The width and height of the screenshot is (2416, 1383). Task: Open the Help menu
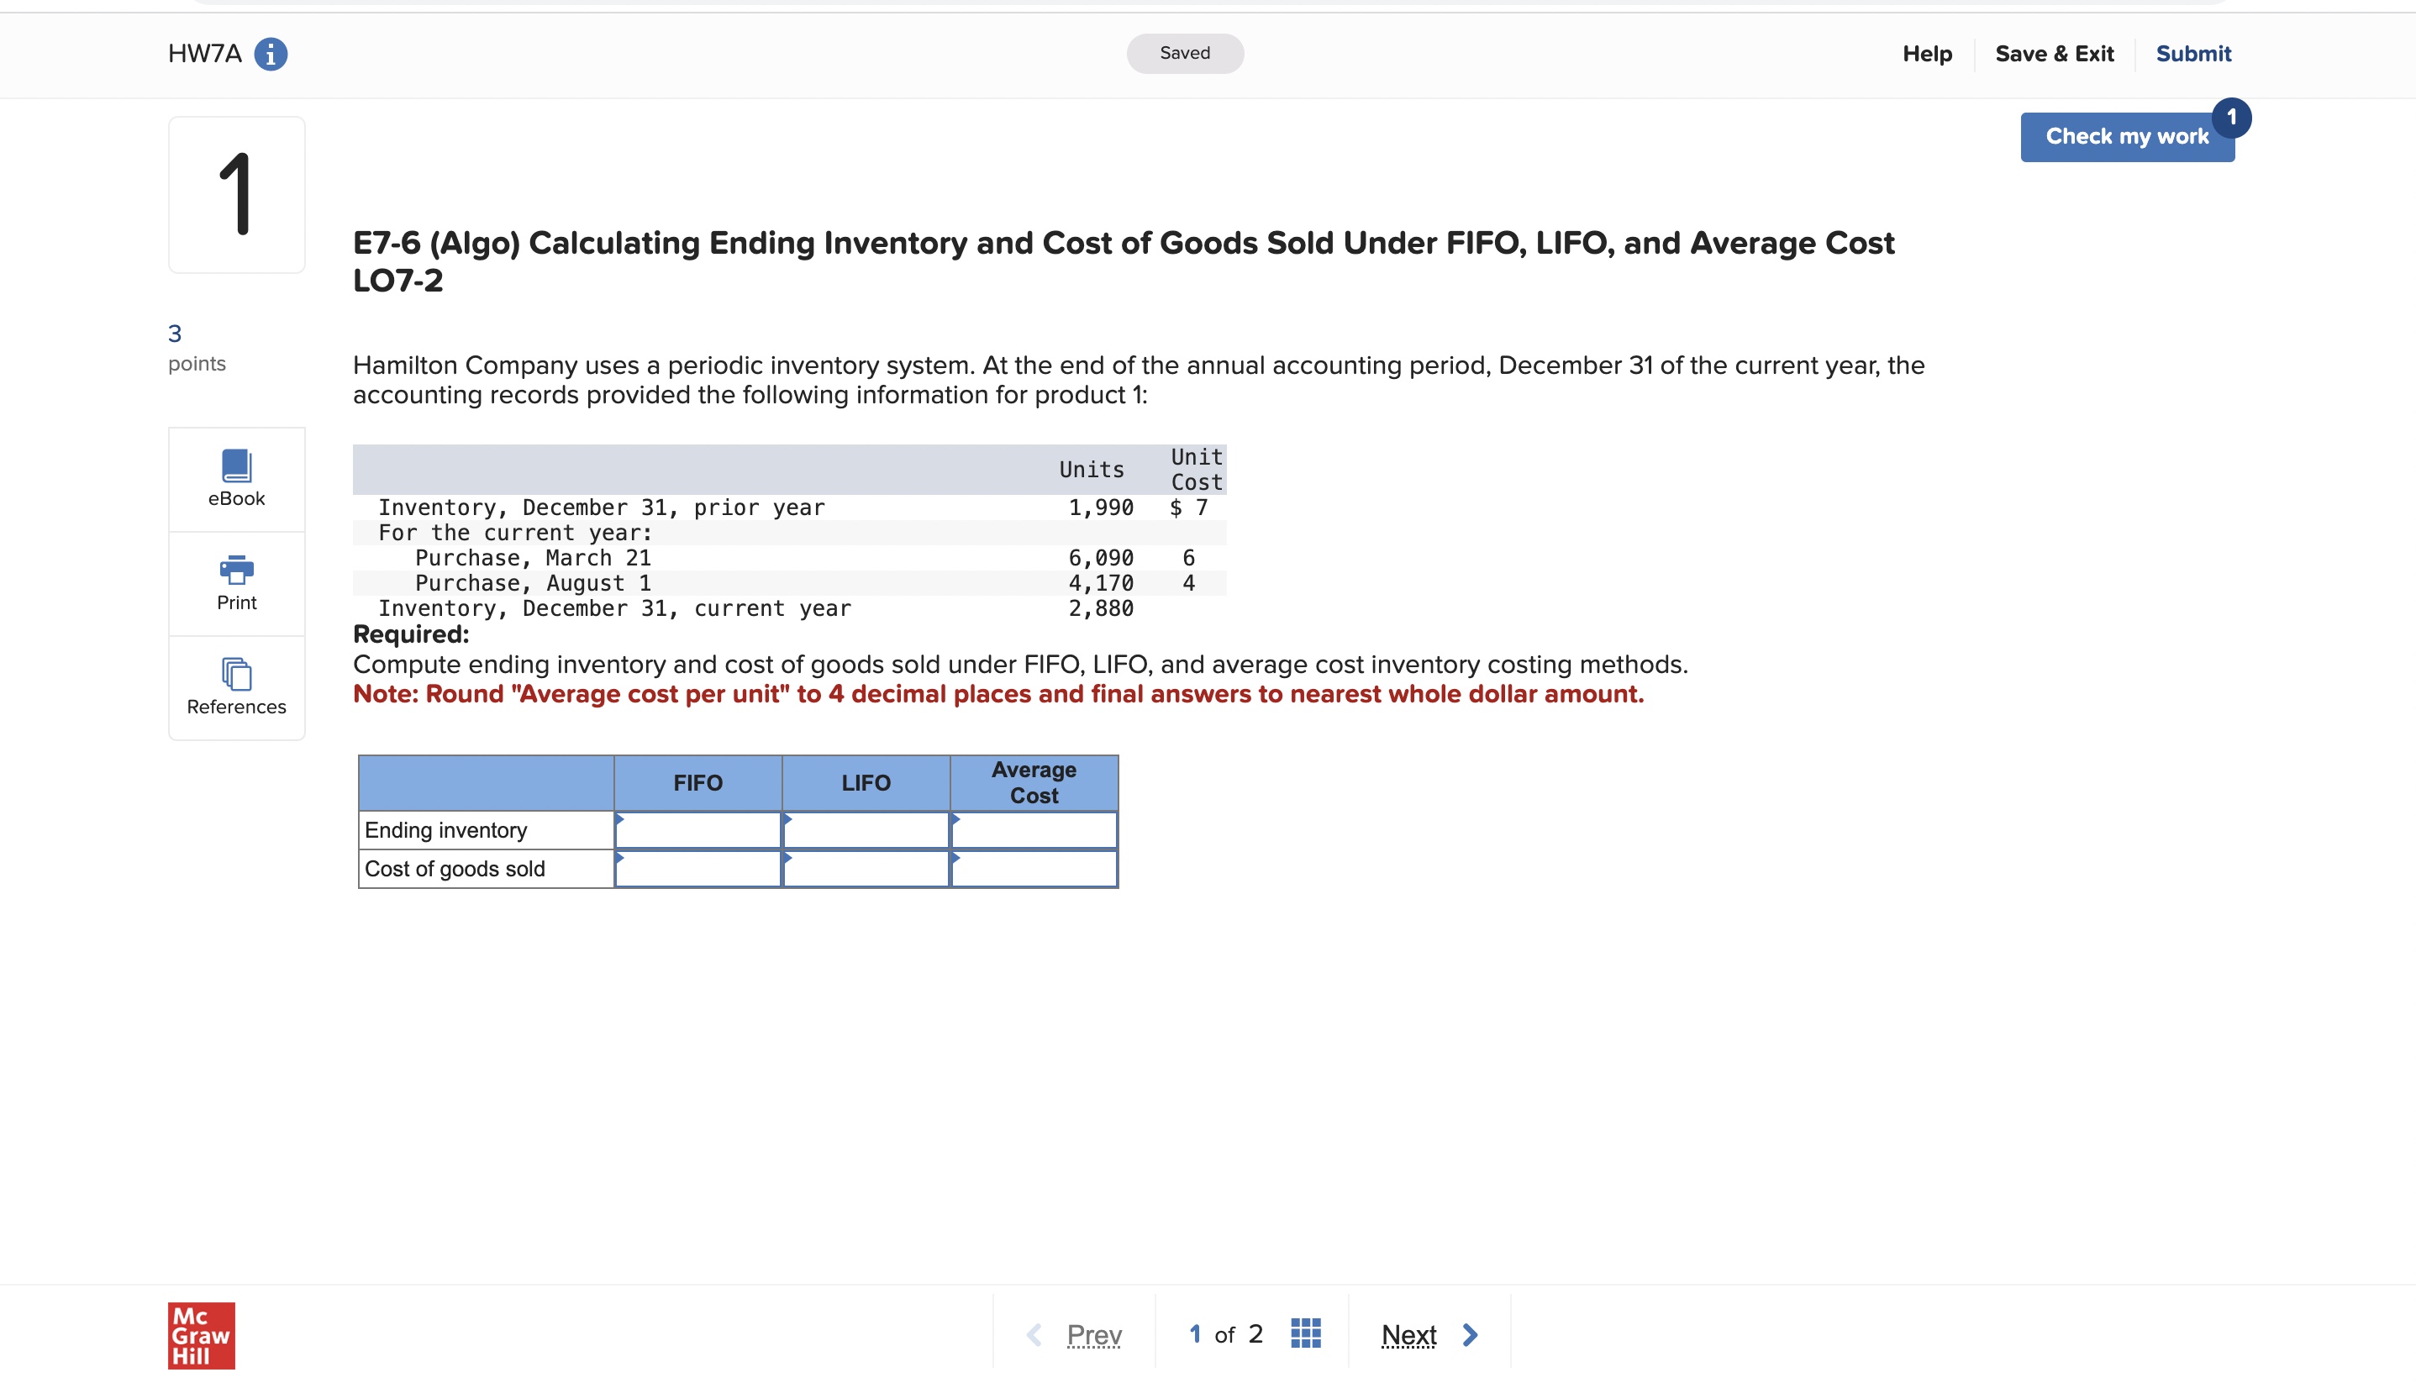pyautogui.click(x=1927, y=54)
